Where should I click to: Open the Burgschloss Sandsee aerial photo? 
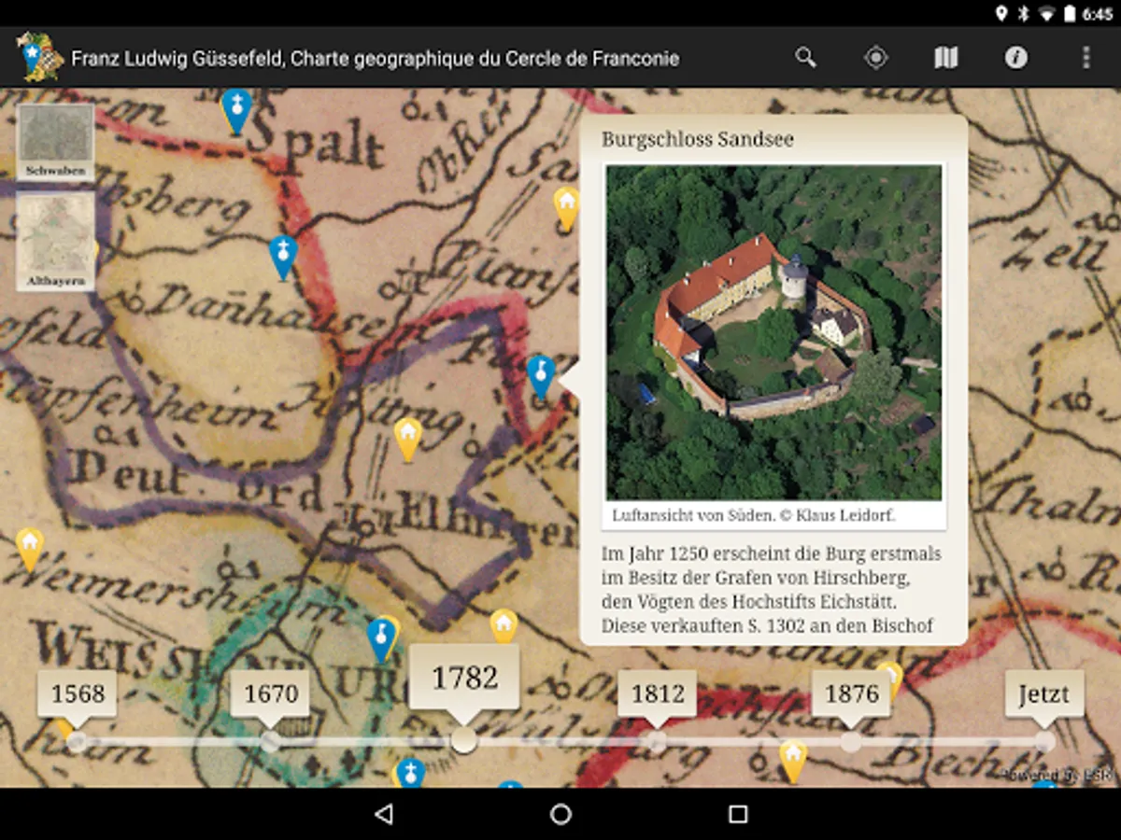773,333
